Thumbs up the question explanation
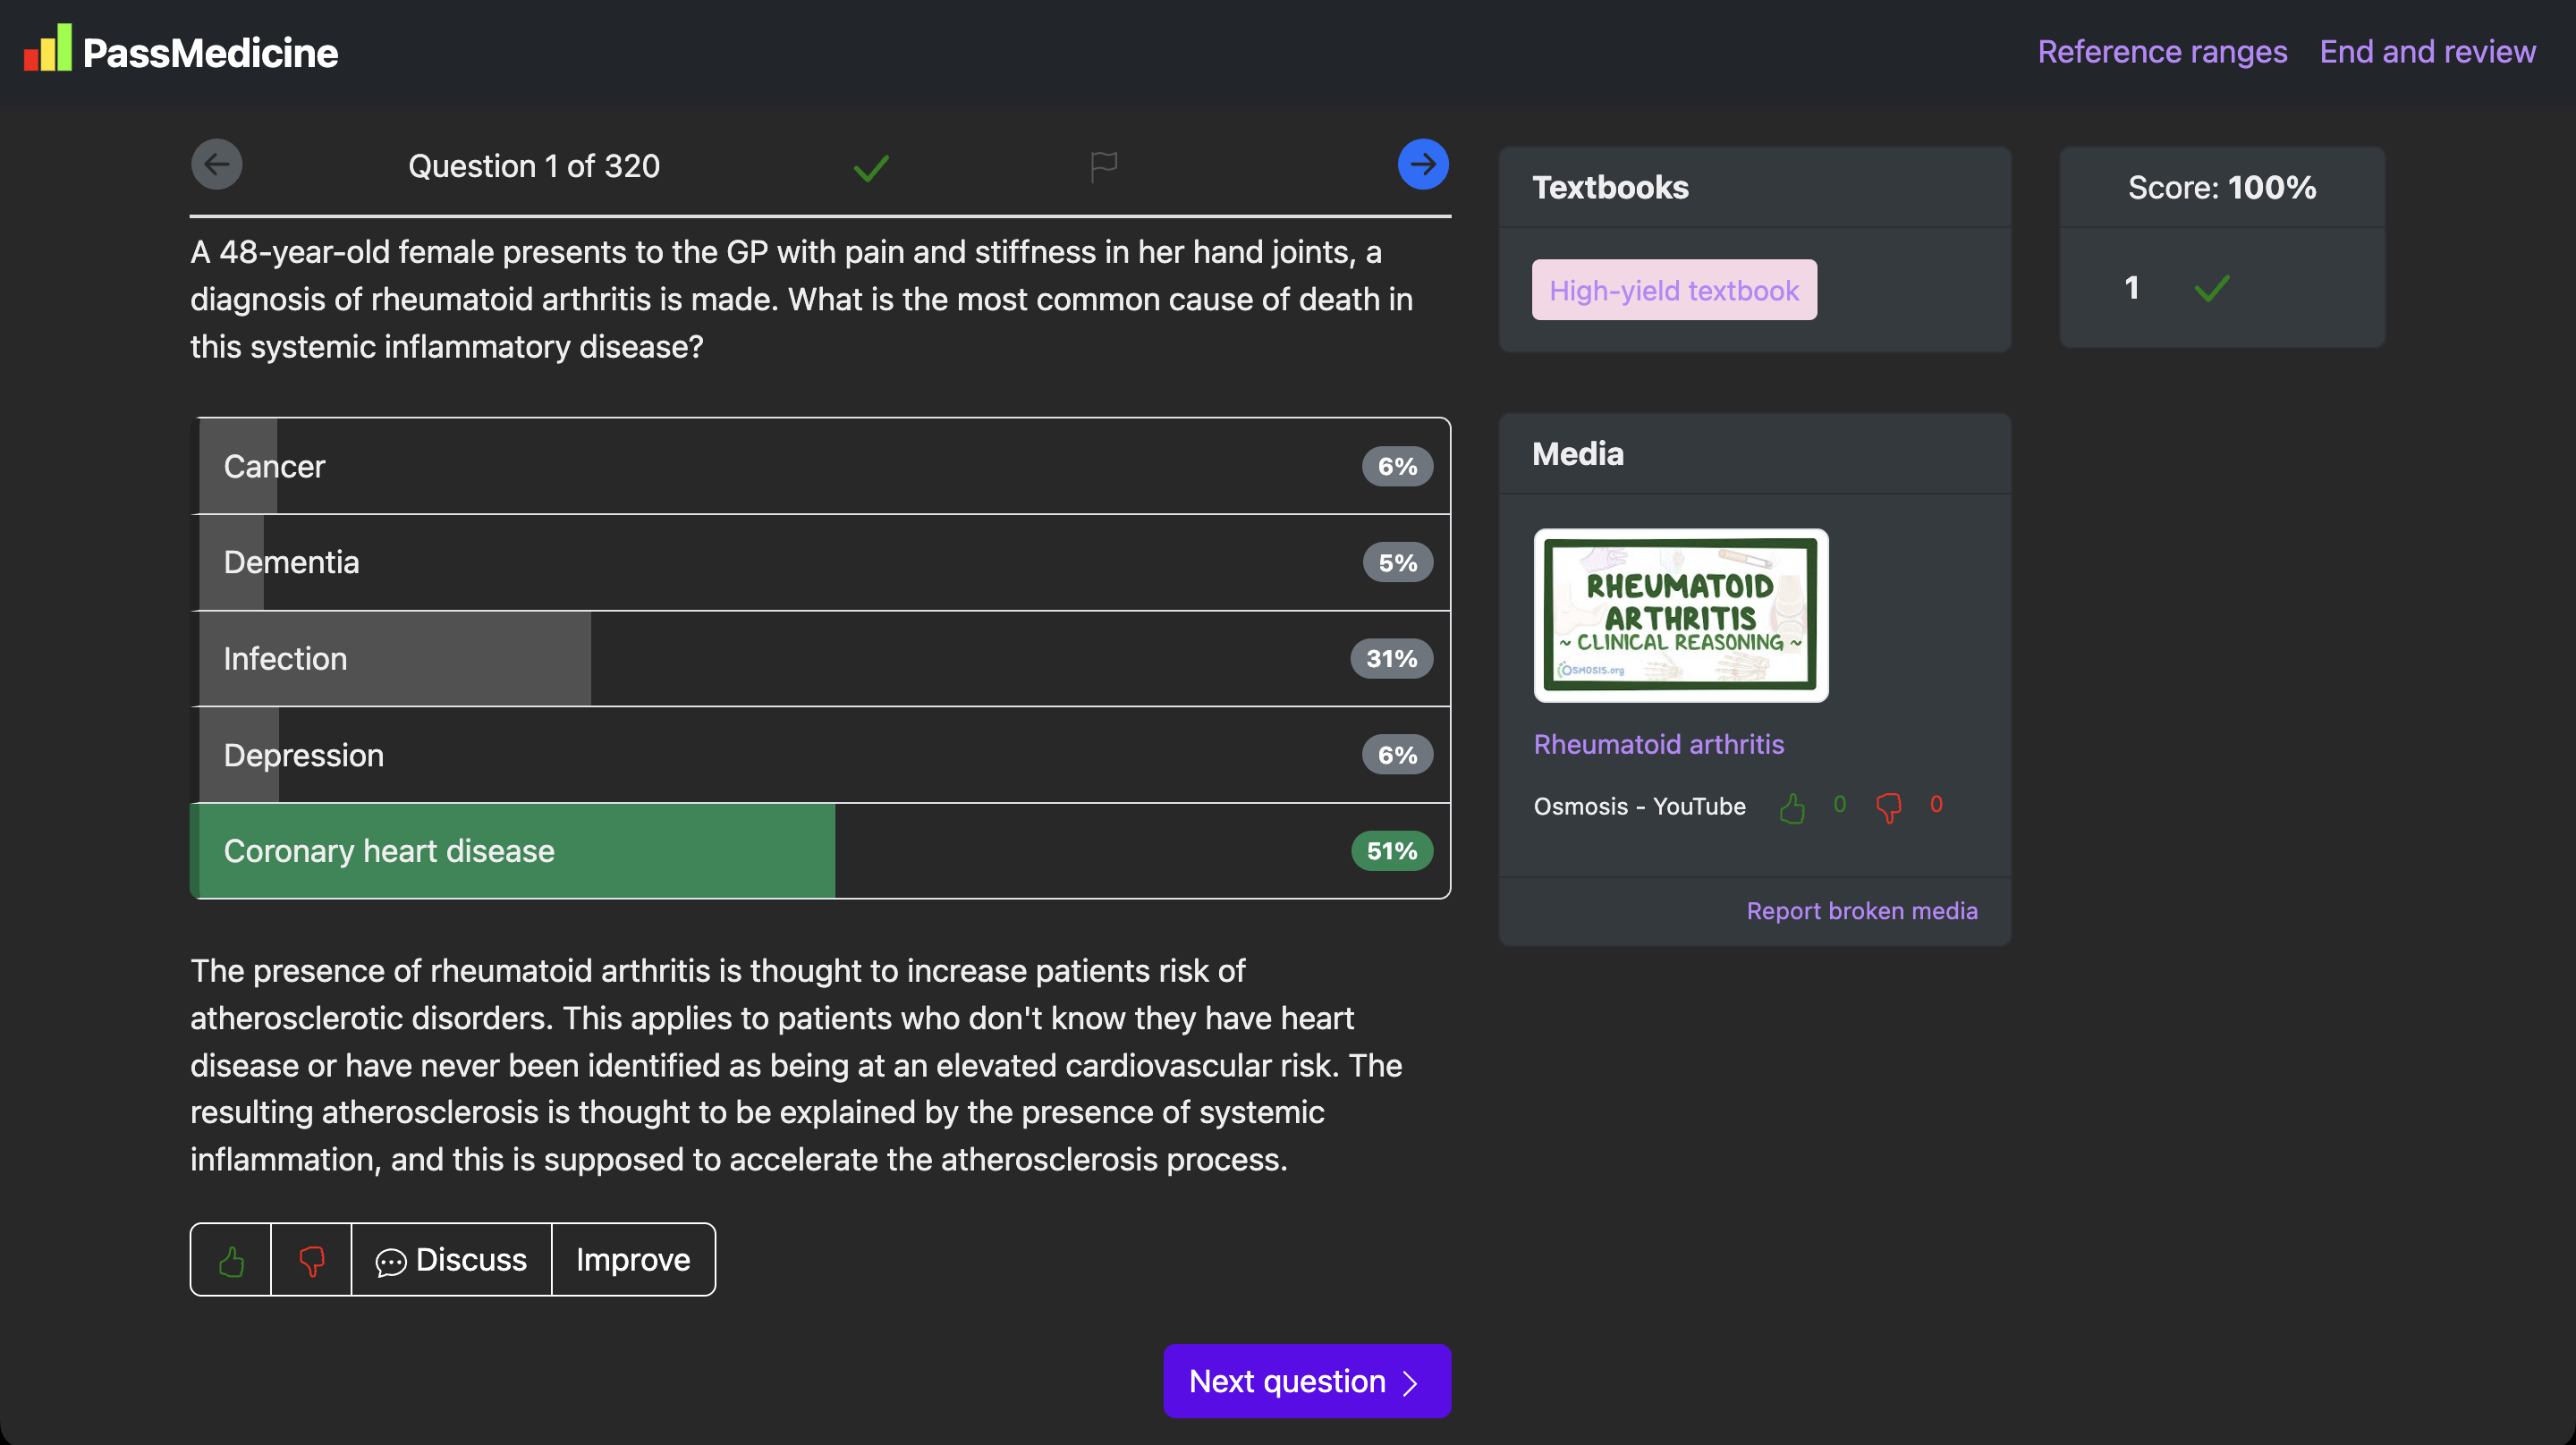The height and width of the screenshot is (1445, 2576). coord(231,1260)
